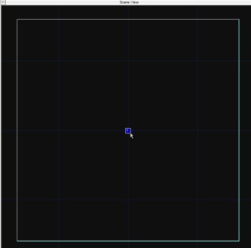Open the Scene View panel dropdown arrow
The height and width of the screenshot is (248, 251).
(x=3, y=2)
